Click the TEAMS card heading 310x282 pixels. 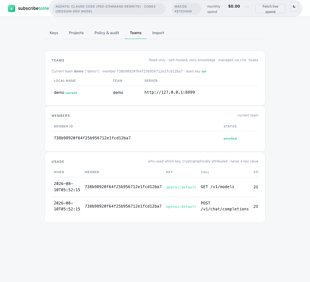coord(58,61)
